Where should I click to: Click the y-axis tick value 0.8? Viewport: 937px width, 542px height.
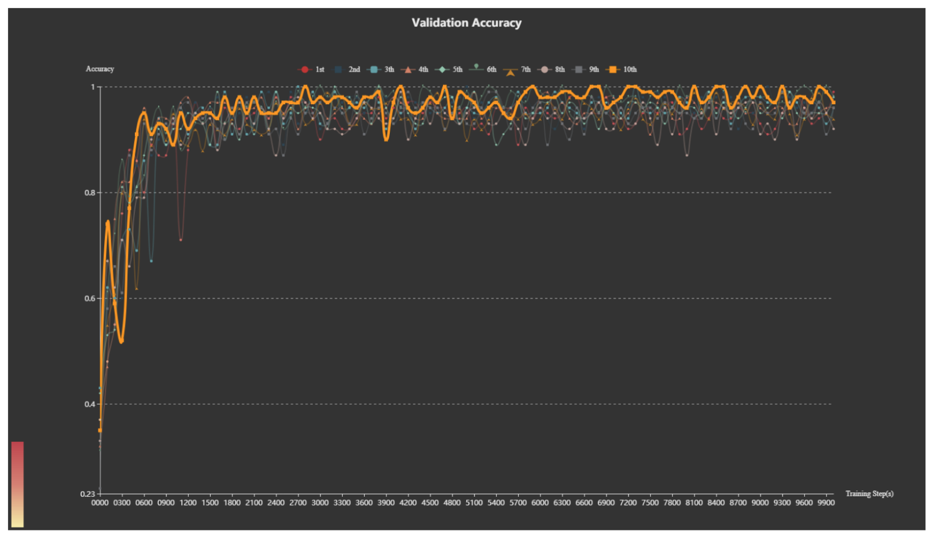tap(90, 193)
